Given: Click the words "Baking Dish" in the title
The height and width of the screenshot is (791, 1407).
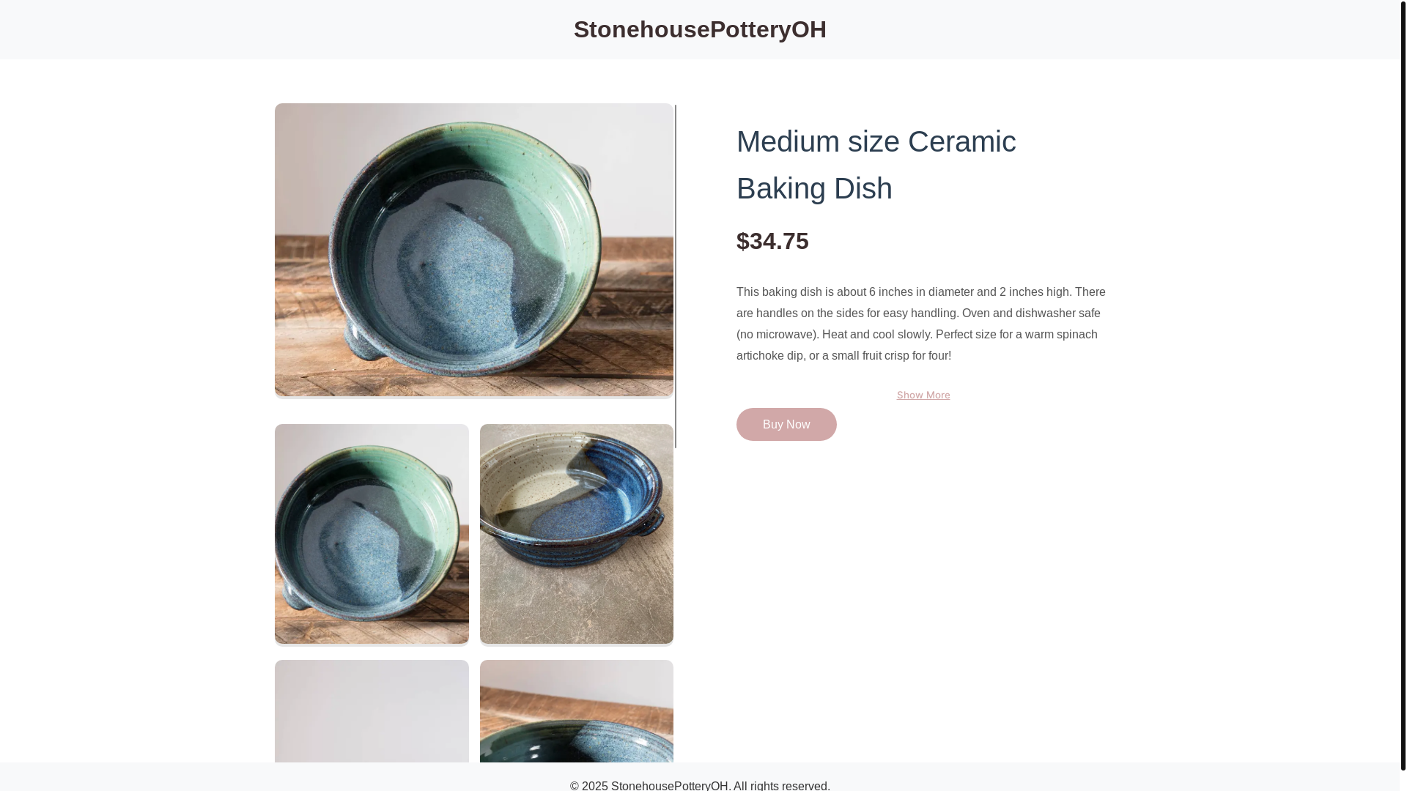Looking at the screenshot, I should 814,188.
